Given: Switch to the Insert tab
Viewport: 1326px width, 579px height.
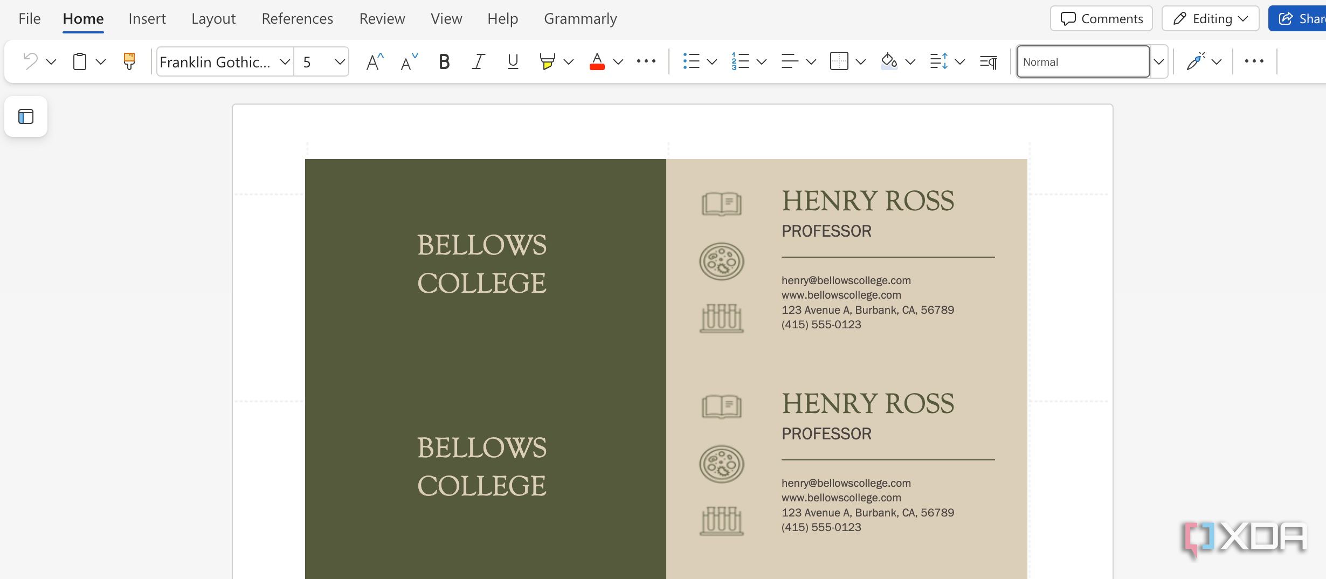Looking at the screenshot, I should coord(147,18).
